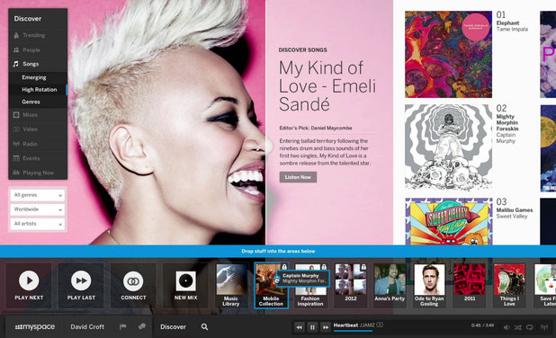Click the lock icon on Mobile Collection
The width and height of the screenshot is (556, 338).
(x=284, y=267)
